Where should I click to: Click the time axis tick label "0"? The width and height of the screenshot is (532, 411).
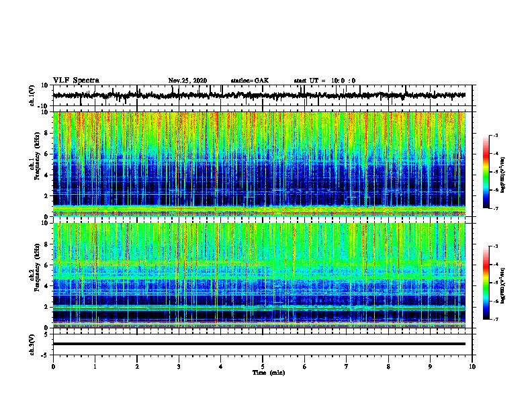[x=53, y=367]
